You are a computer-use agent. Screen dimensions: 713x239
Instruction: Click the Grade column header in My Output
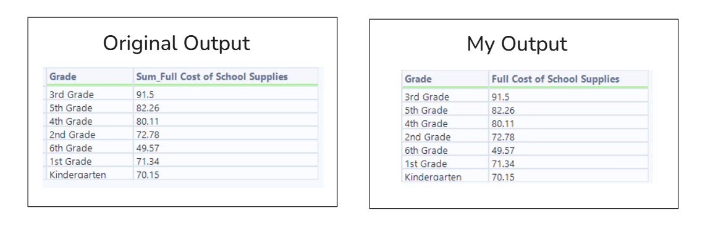click(445, 79)
